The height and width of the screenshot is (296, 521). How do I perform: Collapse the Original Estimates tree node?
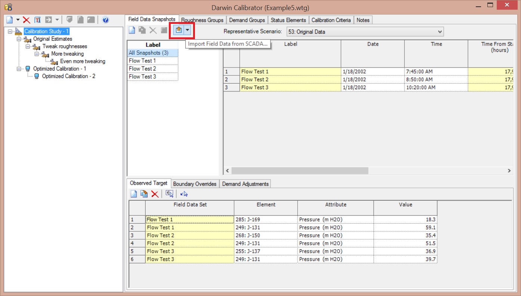tap(19, 39)
